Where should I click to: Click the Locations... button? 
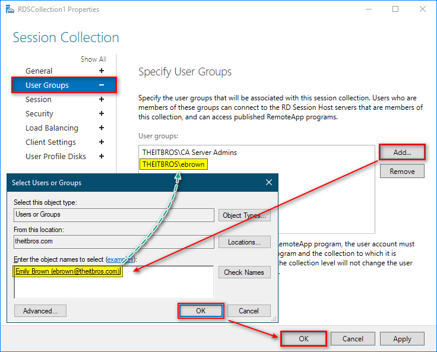[x=245, y=242]
